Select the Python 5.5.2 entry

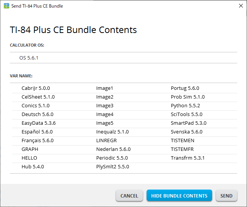(185, 106)
